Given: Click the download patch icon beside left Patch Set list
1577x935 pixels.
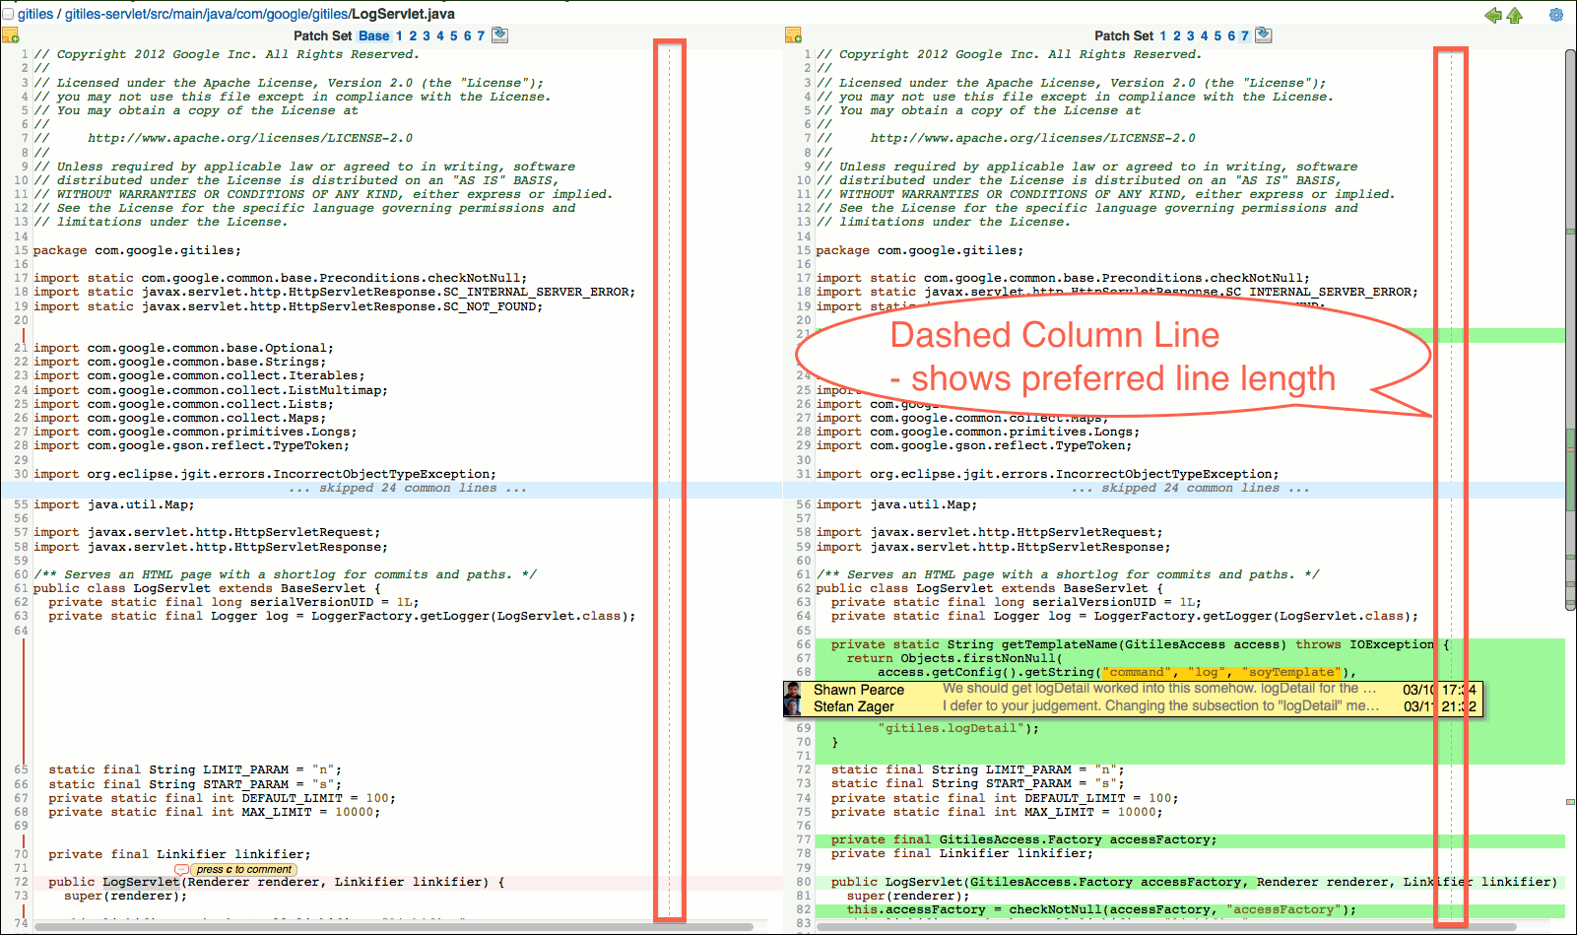Looking at the screenshot, I should coord(500,33).
